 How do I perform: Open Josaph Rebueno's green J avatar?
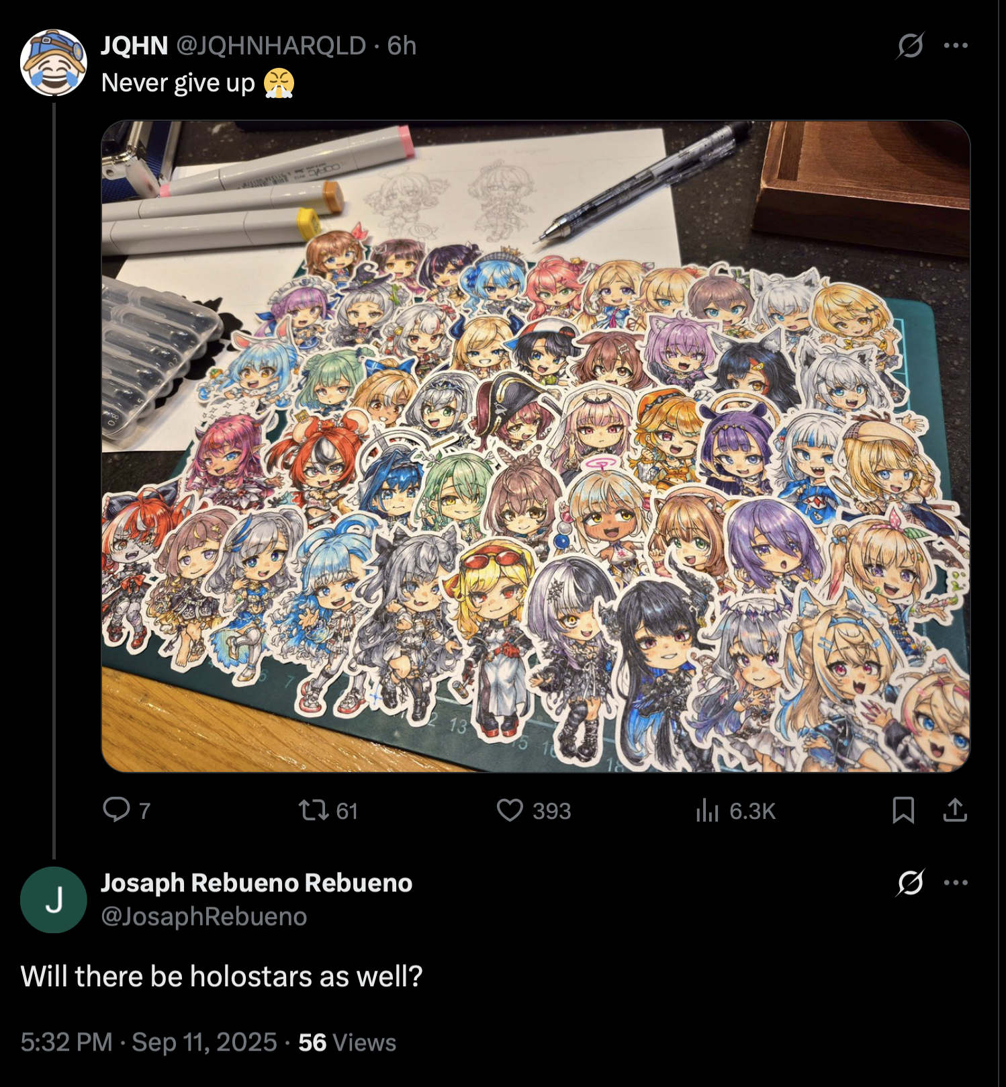click(54, 900)
